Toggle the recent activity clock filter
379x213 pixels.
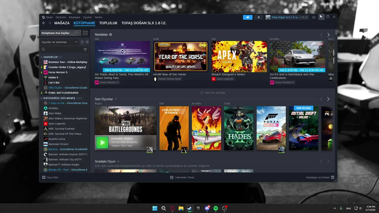[82, 42]
